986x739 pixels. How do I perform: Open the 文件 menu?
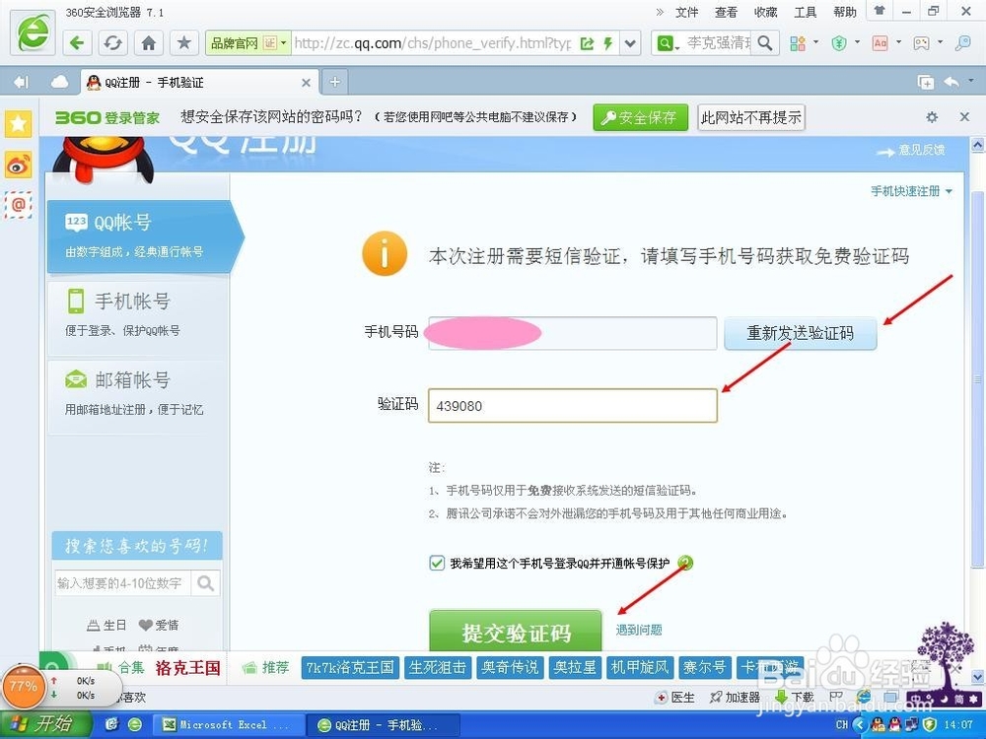[x=686, y=12]
